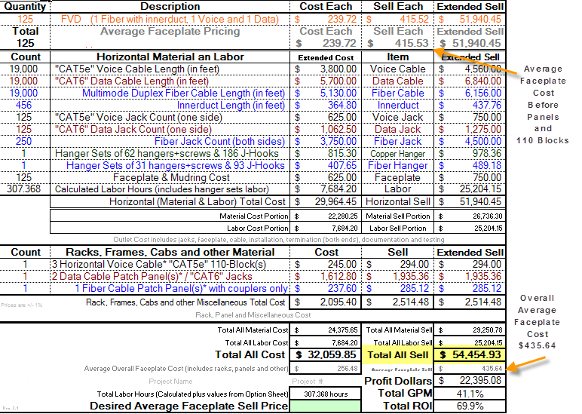Image resolution: width=582 pixels, height=414 pixels.
Task: Select the Total row quantity 125
Action: pyautogui.click(x=25, y=43)
